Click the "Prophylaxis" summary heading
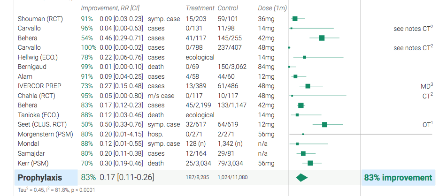Viewport: 447px width, 196px height. click(x=40, y=178)
